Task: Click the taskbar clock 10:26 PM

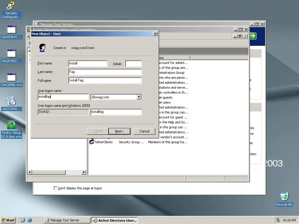Action: [x=289, y=220]
